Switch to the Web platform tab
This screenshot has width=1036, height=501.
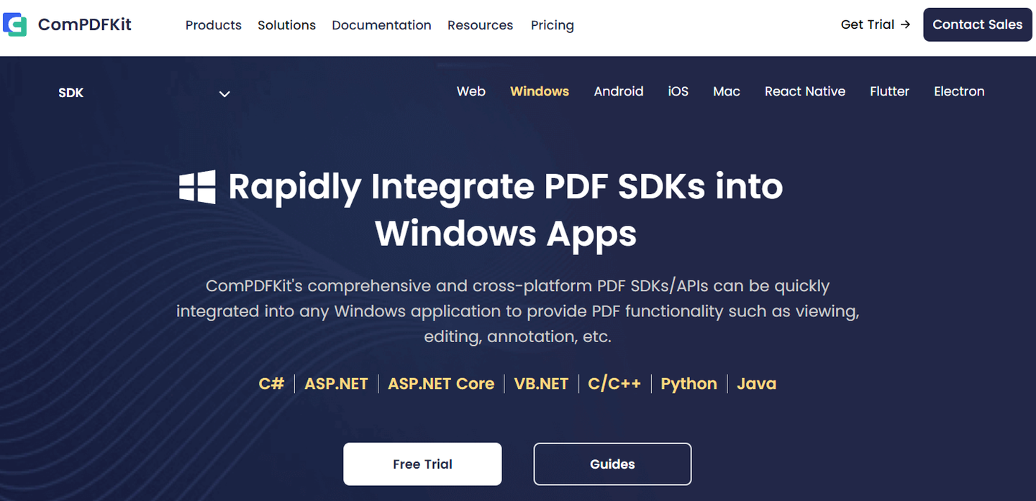coord(471,91)
